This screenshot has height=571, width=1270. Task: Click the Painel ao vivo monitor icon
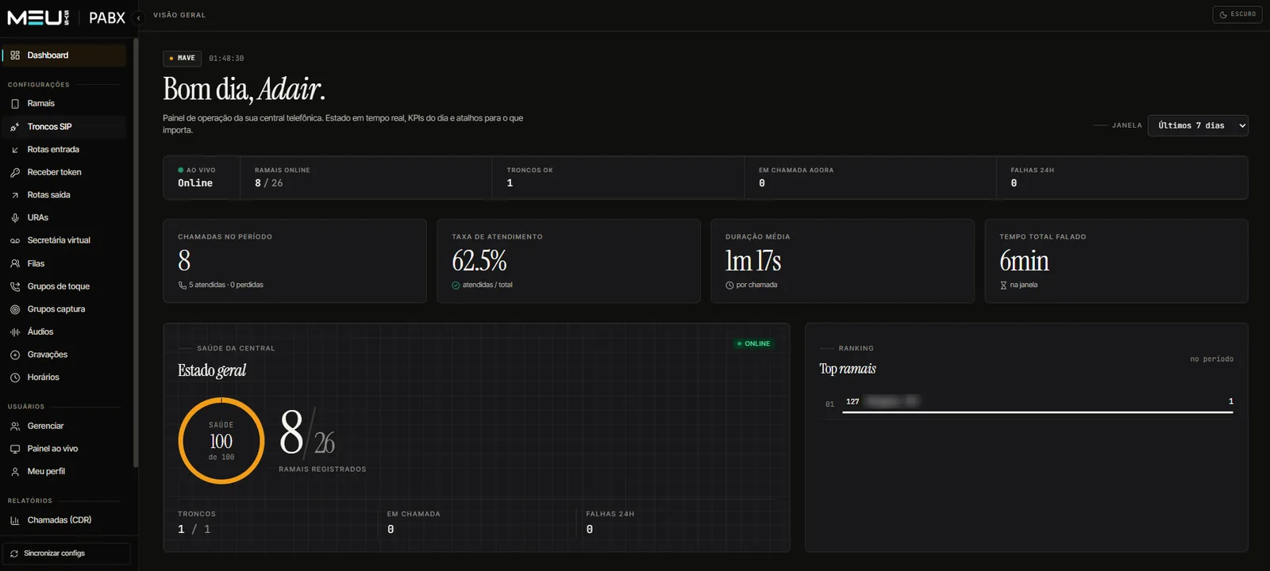pyautogui.click(x=15, y=449)
